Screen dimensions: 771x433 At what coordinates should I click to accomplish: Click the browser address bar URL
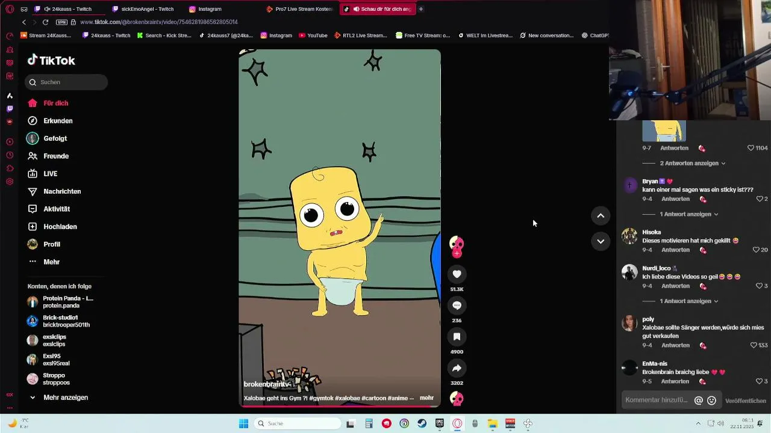(x=159, y=22)
